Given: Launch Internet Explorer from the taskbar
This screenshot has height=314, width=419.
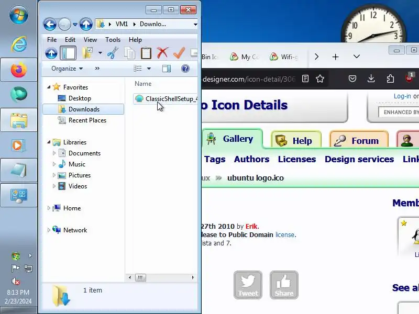Looking at the screenshot, I should [18, 44].
